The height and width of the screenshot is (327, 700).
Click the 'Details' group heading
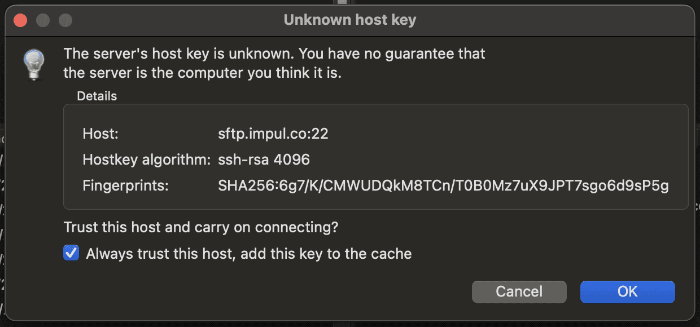(97, 96)
